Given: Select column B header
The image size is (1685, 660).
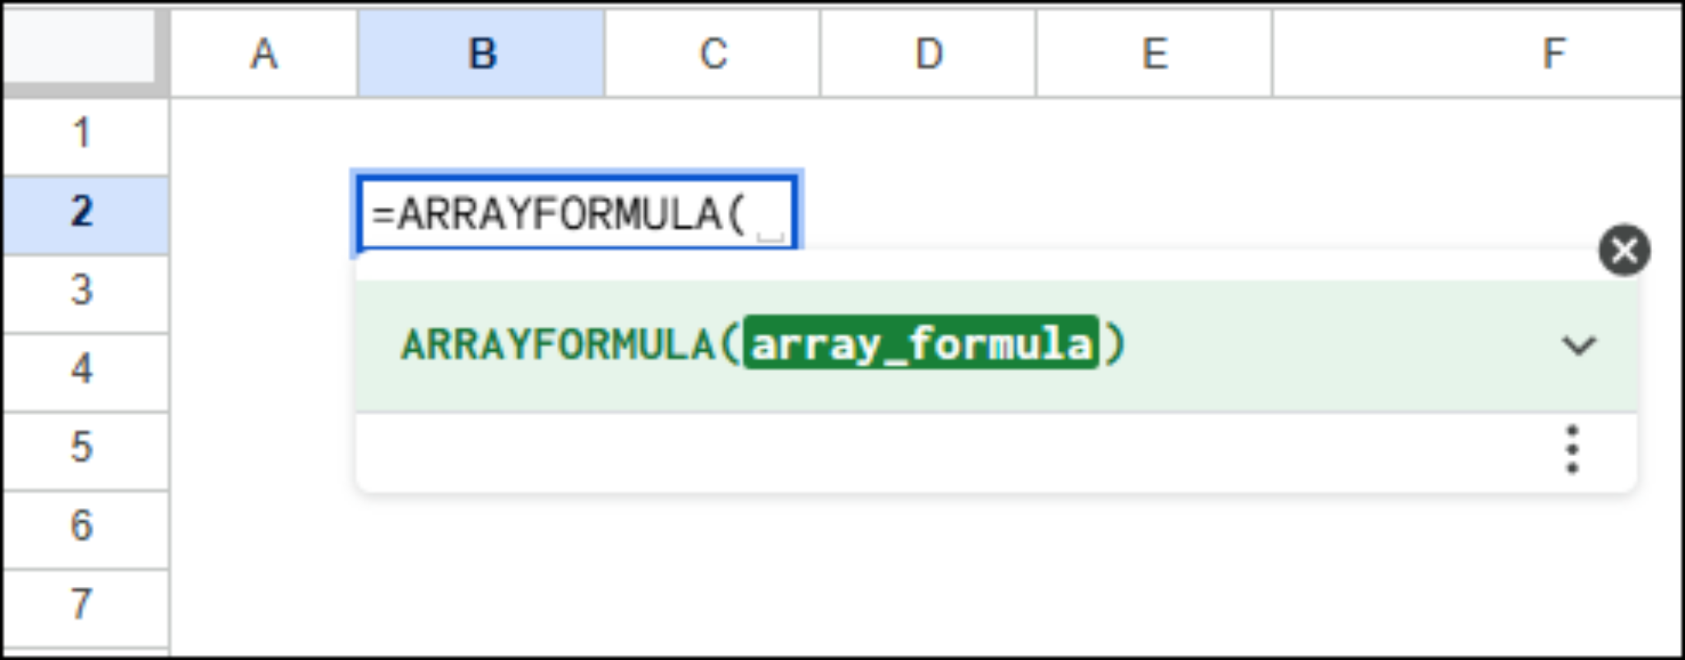Looking at the screenshot, I should tap(481, 54).
